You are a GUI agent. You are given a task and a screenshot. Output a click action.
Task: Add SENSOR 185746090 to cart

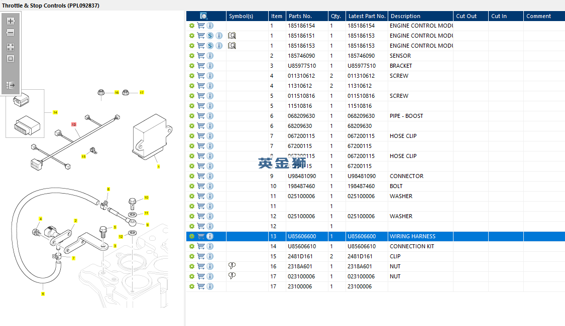pyautogui.click(x=201, y=56)
